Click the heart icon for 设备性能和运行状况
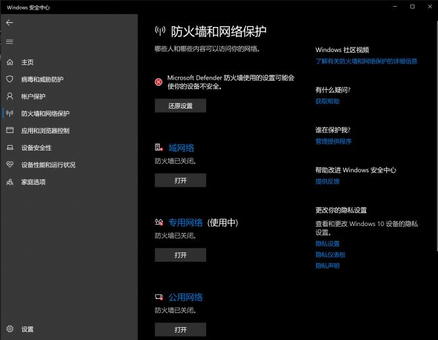Screen dimensions: 438x340 pyautogui.click(x=10, y=165)
